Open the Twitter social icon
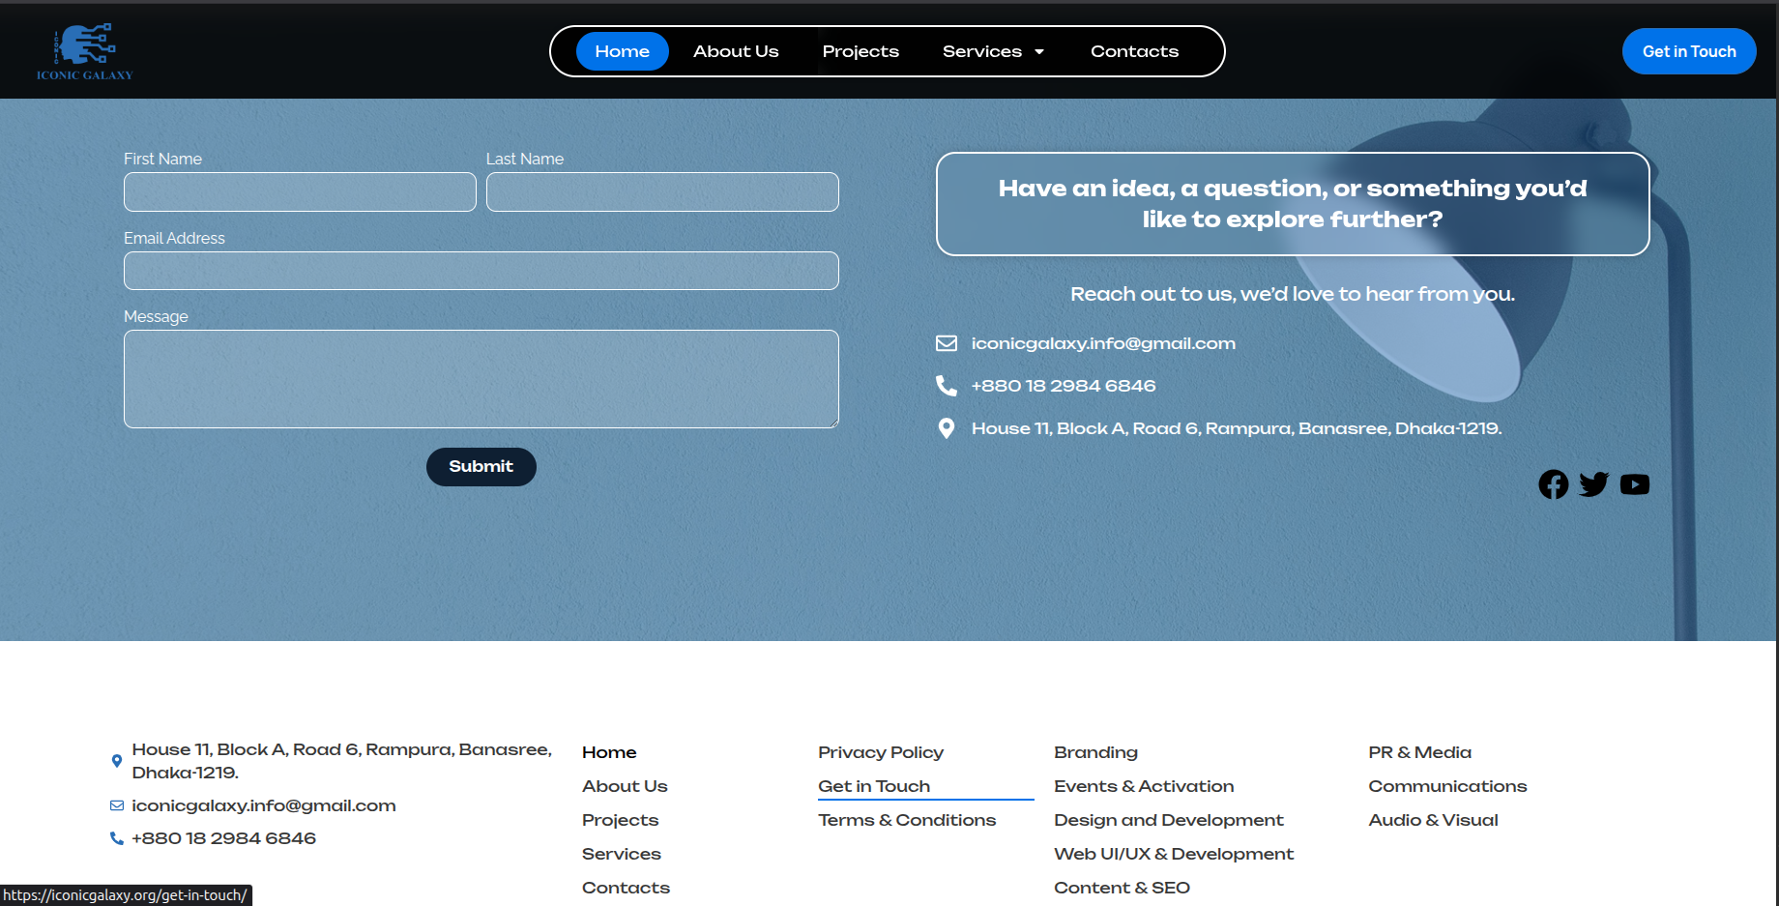 click(x=1593, y=484)
